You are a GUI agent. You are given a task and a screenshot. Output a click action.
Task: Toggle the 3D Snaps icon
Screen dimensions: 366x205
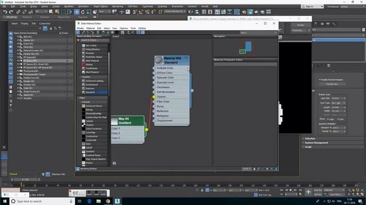coord(135,12)
